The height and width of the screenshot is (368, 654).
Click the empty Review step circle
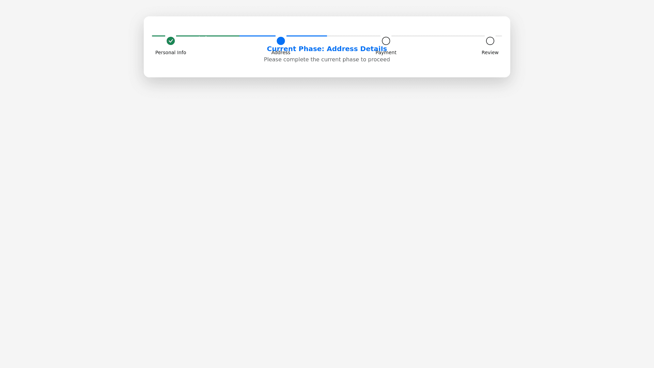point(490,41)
